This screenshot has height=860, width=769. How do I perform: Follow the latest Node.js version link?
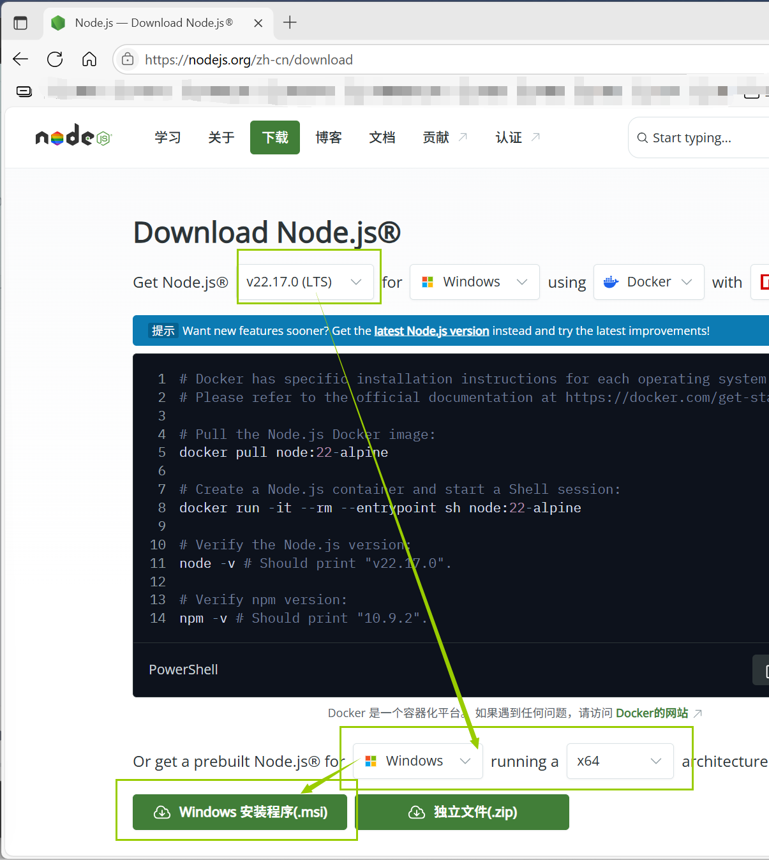click(x=431, y=331)
